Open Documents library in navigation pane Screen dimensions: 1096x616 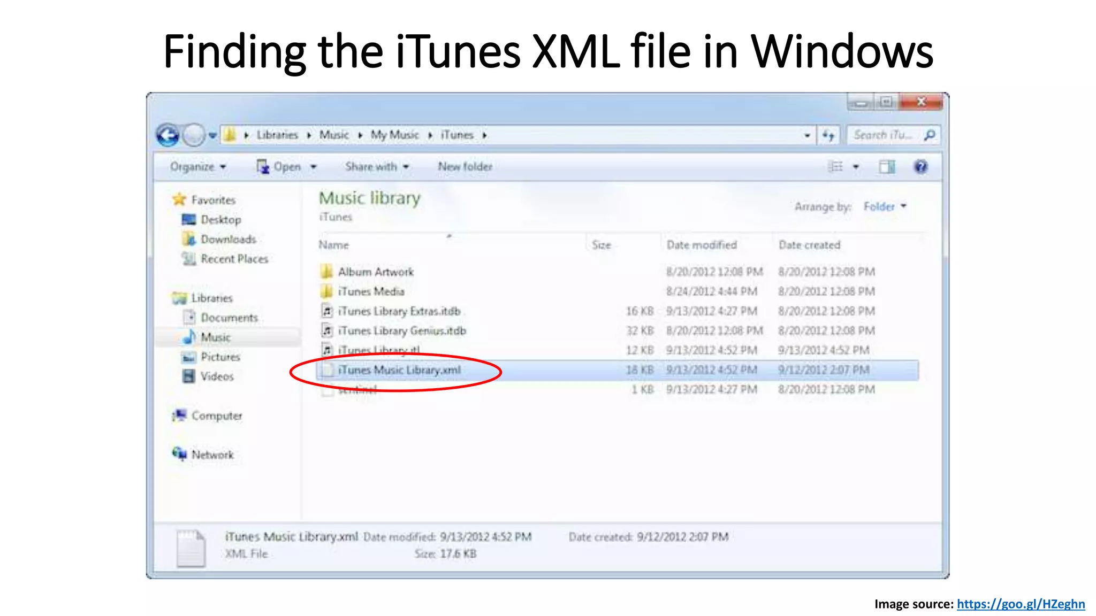point(229,318)
